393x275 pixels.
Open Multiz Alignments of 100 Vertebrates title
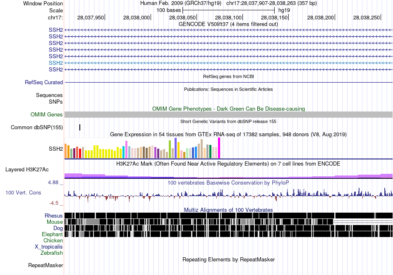point(228,210)
